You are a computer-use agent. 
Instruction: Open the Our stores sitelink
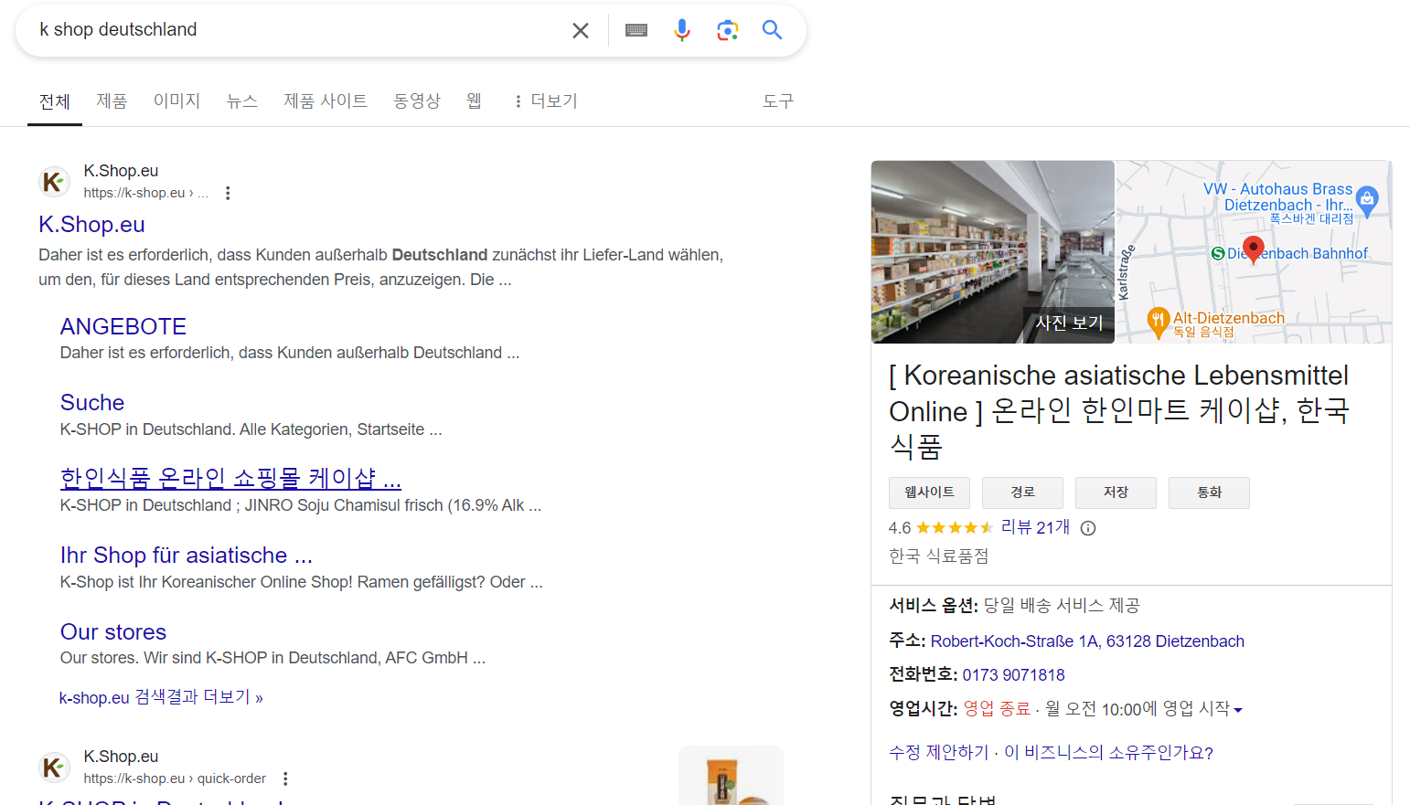(113, 632)
